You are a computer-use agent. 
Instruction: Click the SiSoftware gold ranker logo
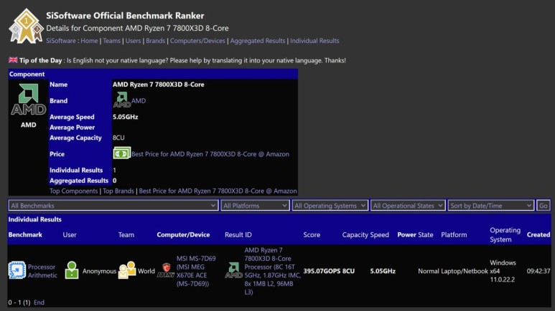24,26
